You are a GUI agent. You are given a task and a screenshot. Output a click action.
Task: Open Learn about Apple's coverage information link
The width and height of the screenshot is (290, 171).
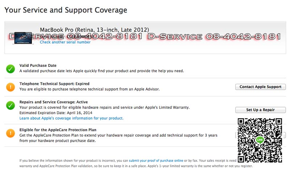[x=71, y=118]
